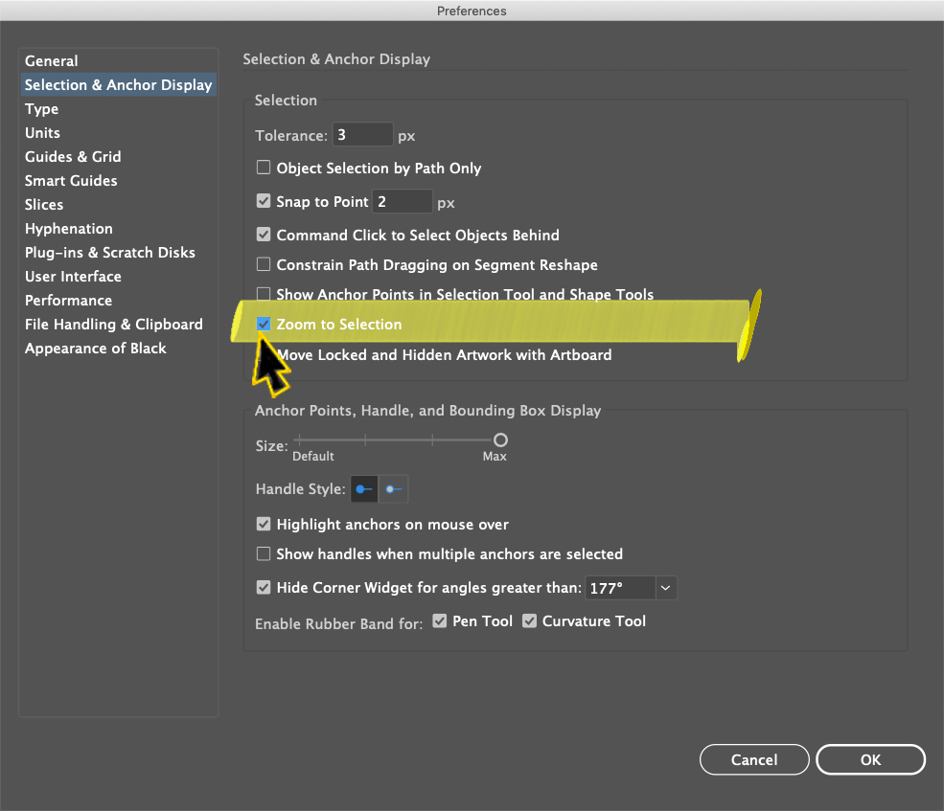The width and height of the screenshot is (944, 811).
Task: Open the File Handling & Clipboard section
Action: pyautogui.click(x=113, y=324)
